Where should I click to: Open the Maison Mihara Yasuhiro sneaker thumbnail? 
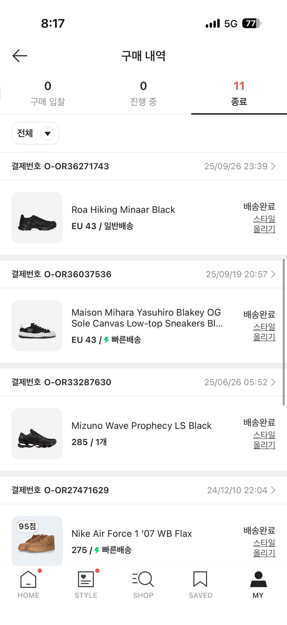(37, 326)
